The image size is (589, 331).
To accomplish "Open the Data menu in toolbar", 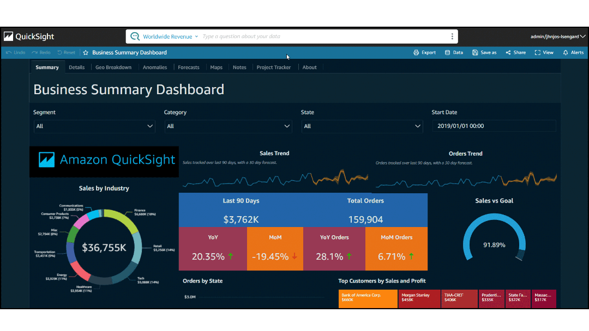I will coord(454,53).
